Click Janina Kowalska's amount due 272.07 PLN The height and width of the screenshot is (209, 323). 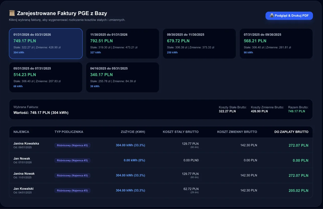tap(299, 145)
